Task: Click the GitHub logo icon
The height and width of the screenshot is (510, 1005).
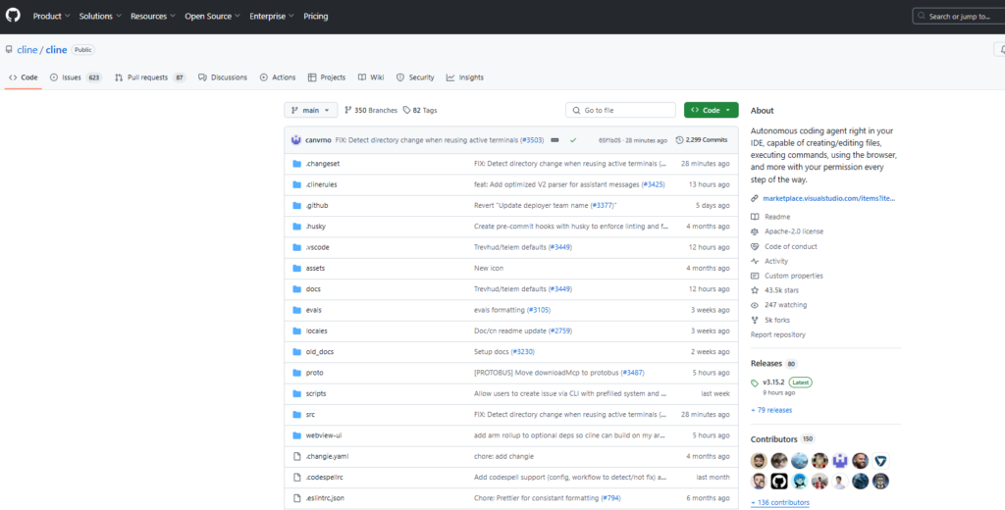Action: coord(13,16)
